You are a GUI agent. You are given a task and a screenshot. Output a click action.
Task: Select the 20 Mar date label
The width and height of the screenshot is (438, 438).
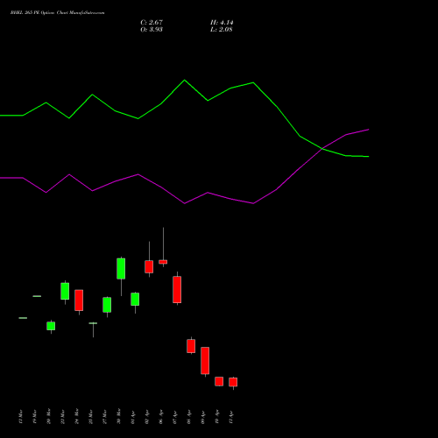[x=49, y=416]
